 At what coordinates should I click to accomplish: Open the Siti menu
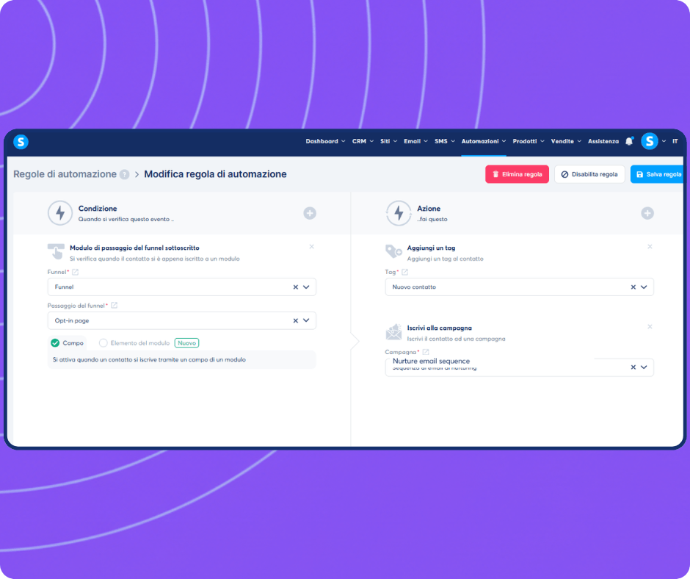click(388, 142)
